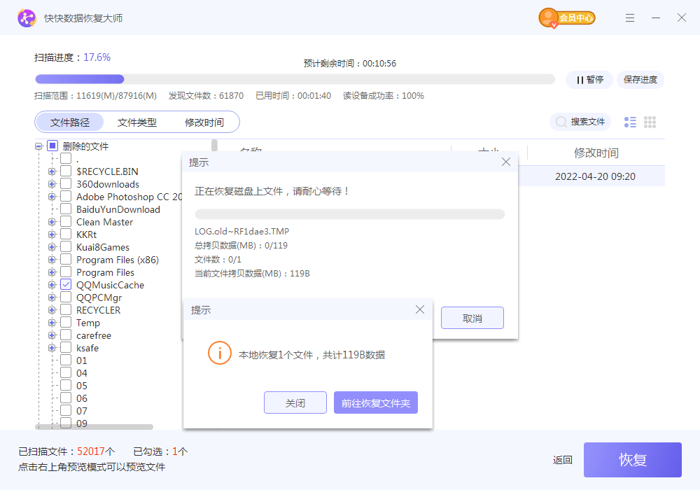
Task: Pause the scan with 暂停 button
Action: pyautogui.click(x=589, y=80)
